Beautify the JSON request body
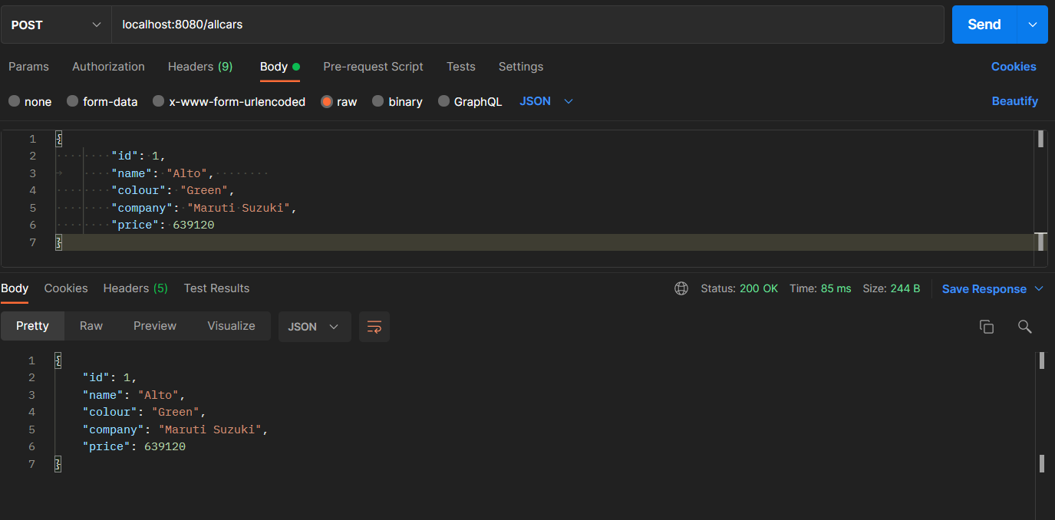This screenshot has height=520, width=1055. coord(1014,100)
